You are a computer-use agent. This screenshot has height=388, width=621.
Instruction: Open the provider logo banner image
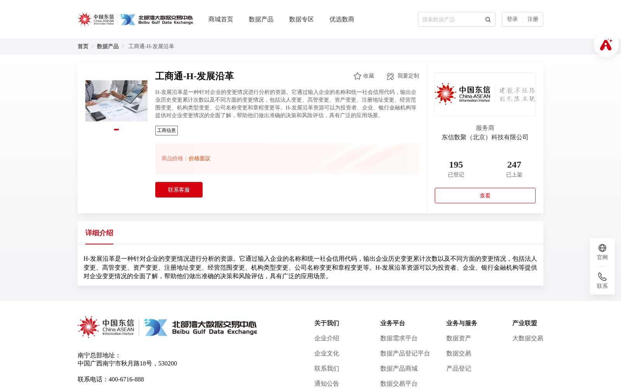(485, 94)
